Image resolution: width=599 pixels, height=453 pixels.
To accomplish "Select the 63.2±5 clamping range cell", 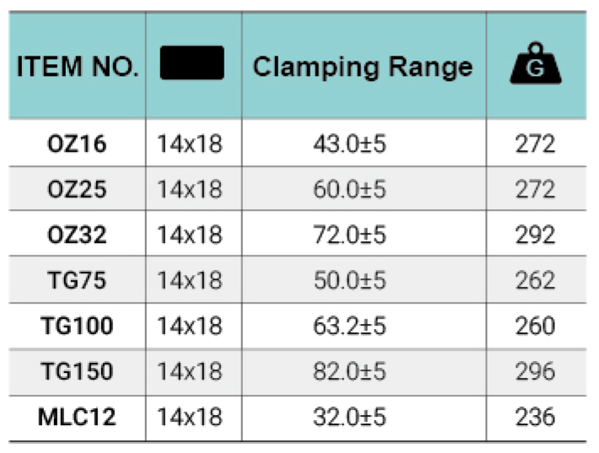I will pyautogui.click(x=349, y=326).
